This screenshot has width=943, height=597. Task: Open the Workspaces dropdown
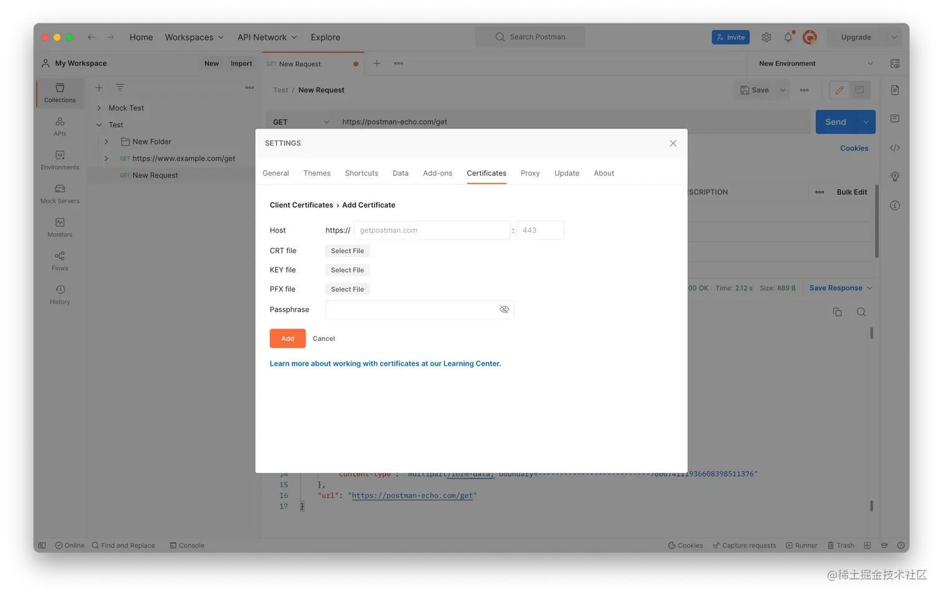coord(194,37)
